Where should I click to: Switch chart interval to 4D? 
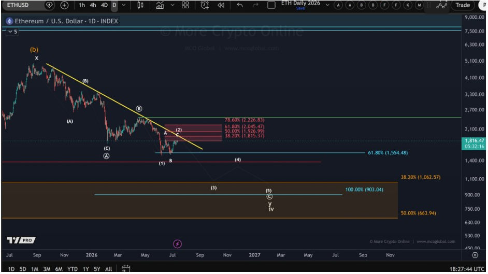tap(104, 5)
